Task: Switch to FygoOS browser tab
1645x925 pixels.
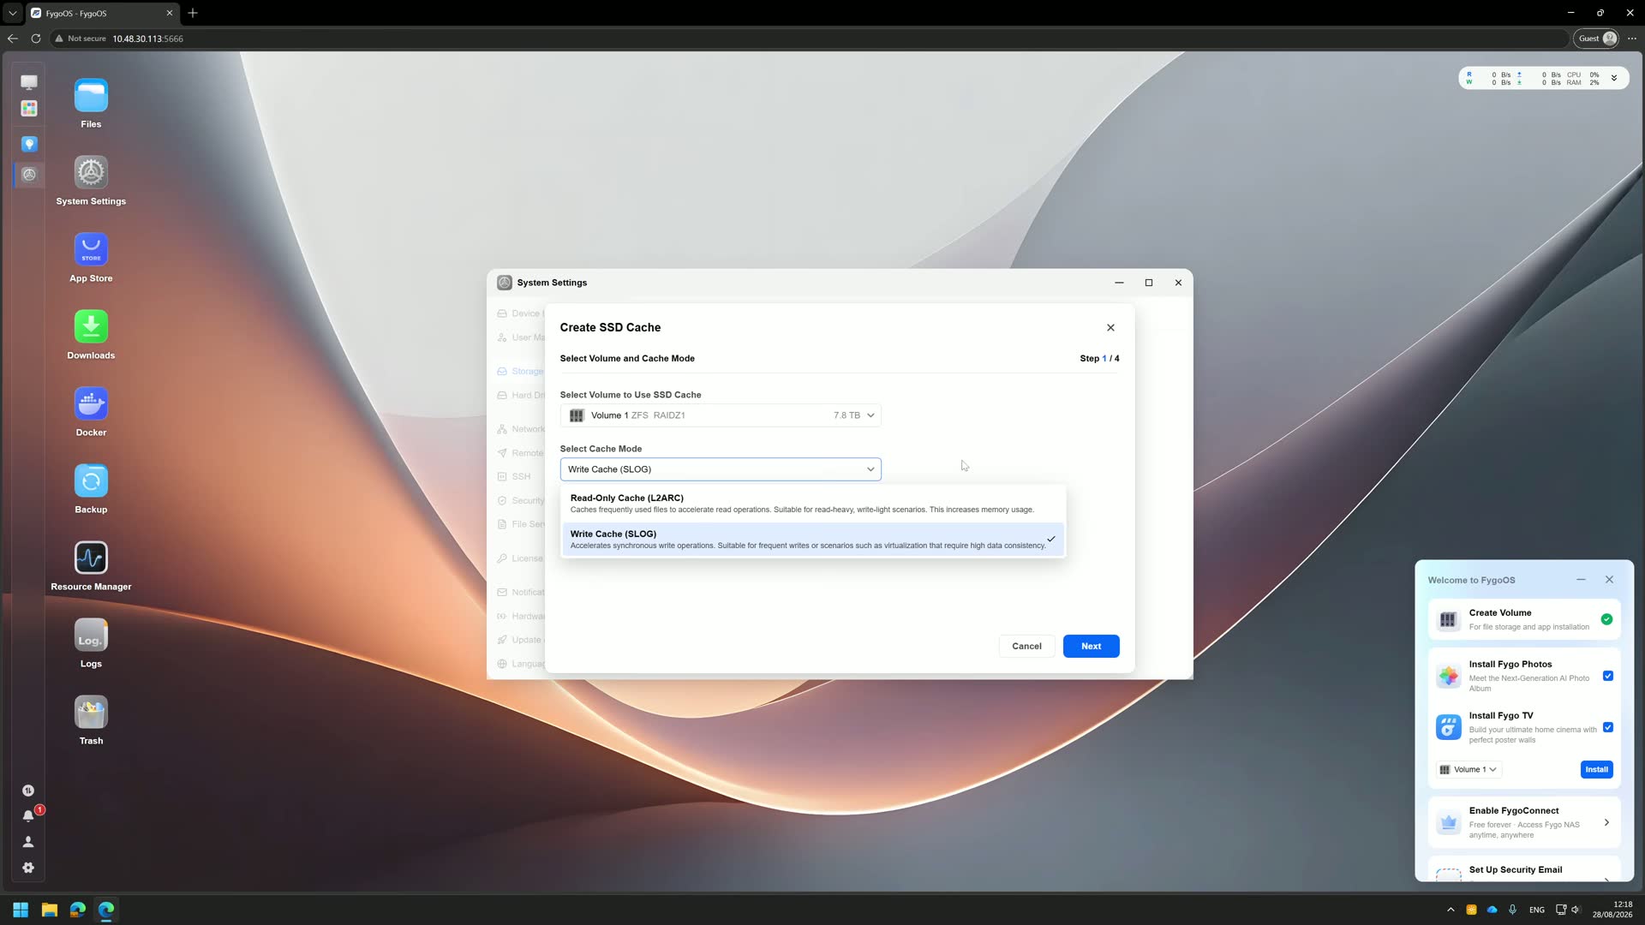Action: 101,13
